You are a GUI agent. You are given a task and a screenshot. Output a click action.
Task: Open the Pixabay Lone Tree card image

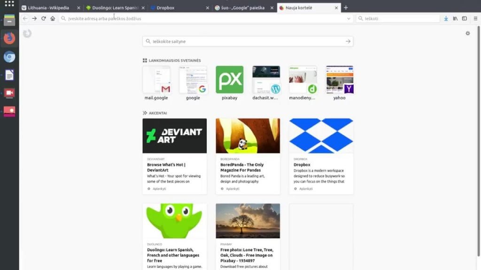coord(248,221)
